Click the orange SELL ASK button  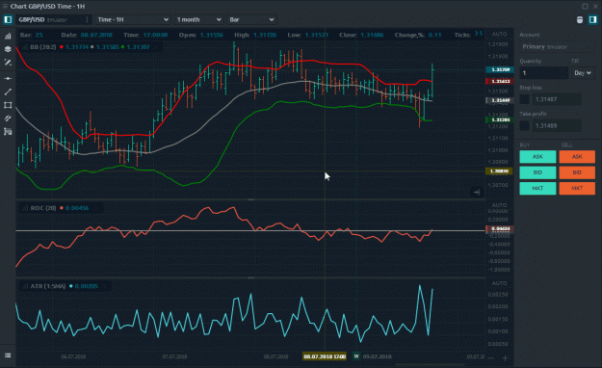coord(577,157)
